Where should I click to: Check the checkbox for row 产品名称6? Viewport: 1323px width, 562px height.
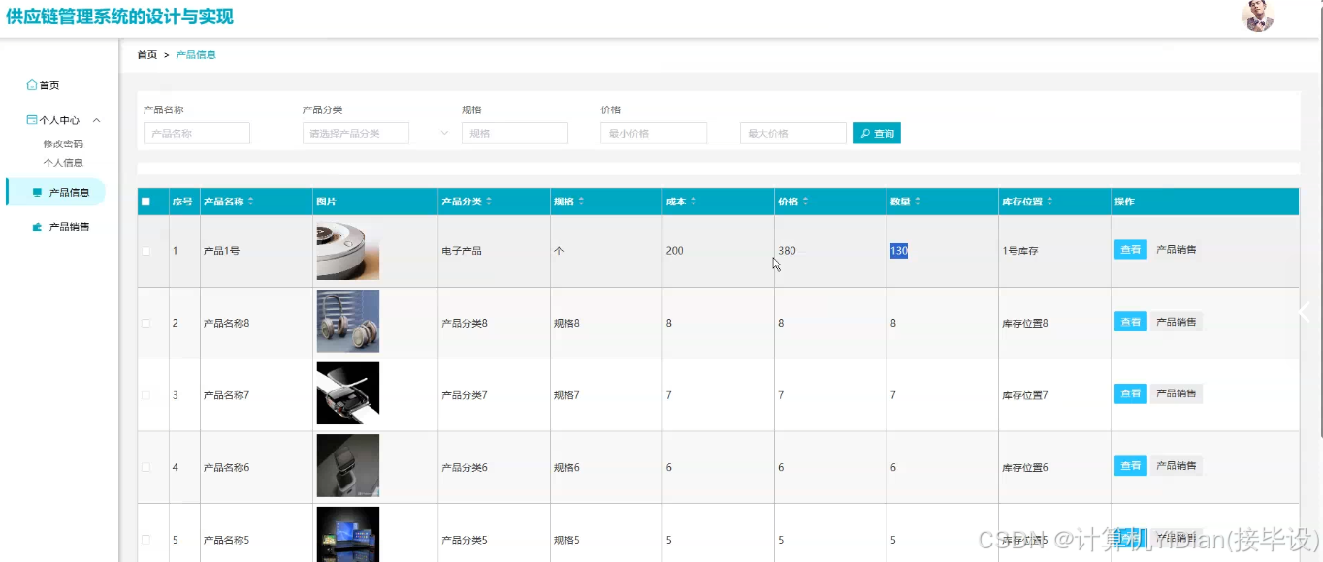[146, 467]
